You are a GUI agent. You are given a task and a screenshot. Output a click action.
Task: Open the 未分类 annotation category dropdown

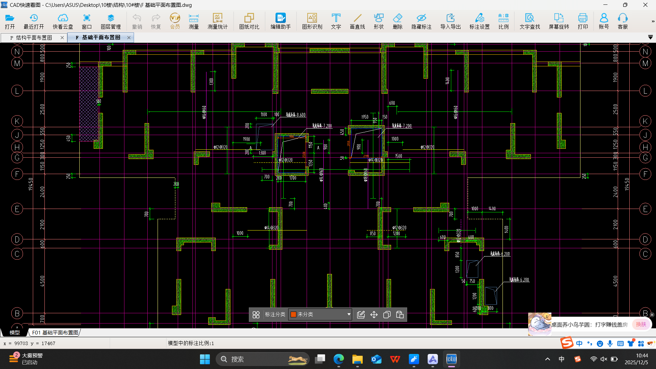pos(320,315)
